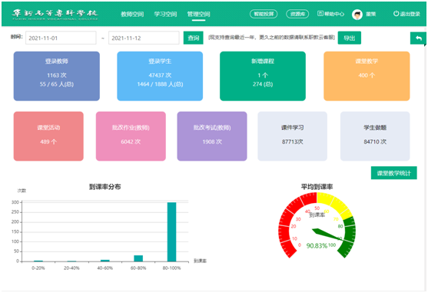Open the 登录教师 statistics card
The height and width of the screenshot is (293, 428).
click(x=57, y=76)
